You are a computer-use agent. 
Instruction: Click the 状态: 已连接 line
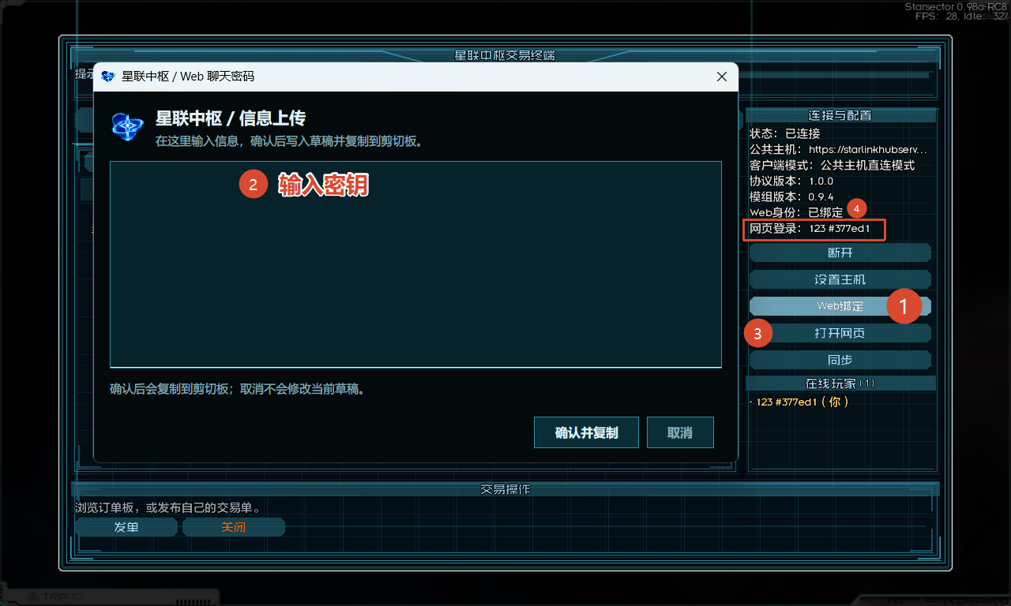pos(784,133)
